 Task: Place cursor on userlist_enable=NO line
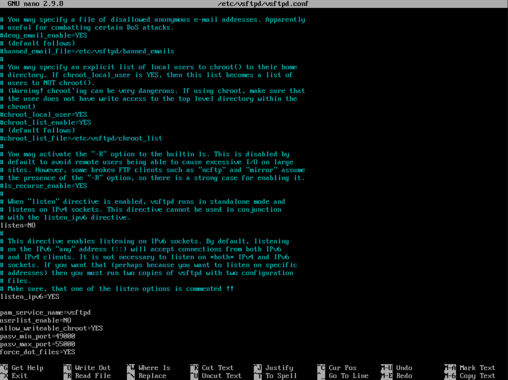(x=36, y=320)
